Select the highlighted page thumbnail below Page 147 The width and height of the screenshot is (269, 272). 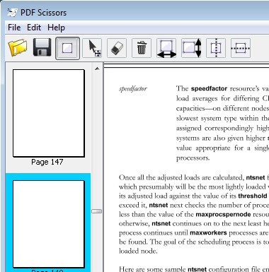tap(49, 224)
